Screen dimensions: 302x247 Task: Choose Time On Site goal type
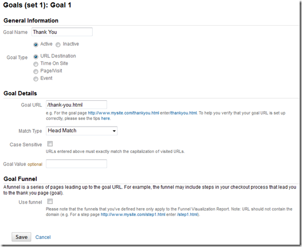(x=36, y=64)
